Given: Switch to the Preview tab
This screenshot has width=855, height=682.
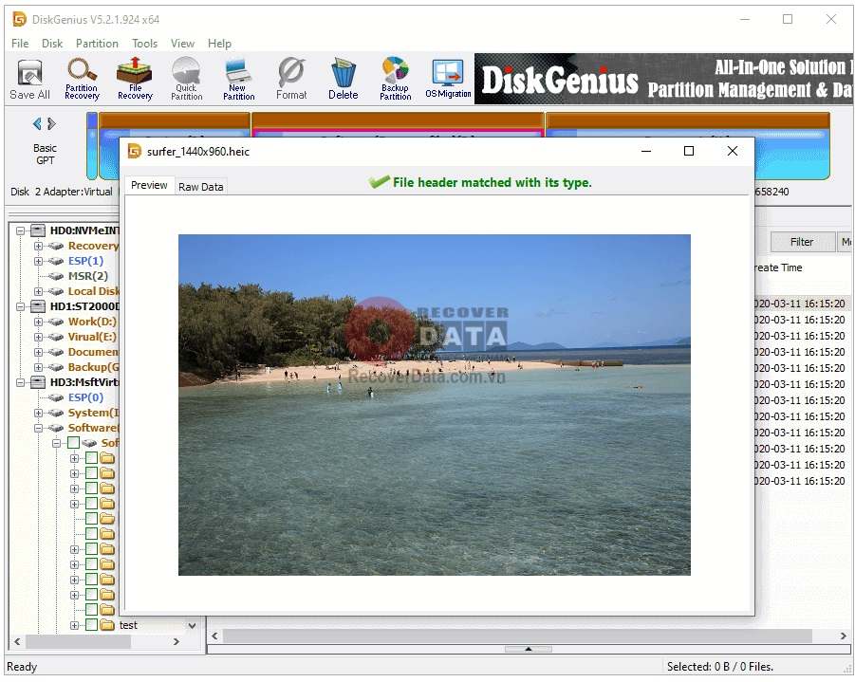Looking at the screenshot, I should point(149,185).
